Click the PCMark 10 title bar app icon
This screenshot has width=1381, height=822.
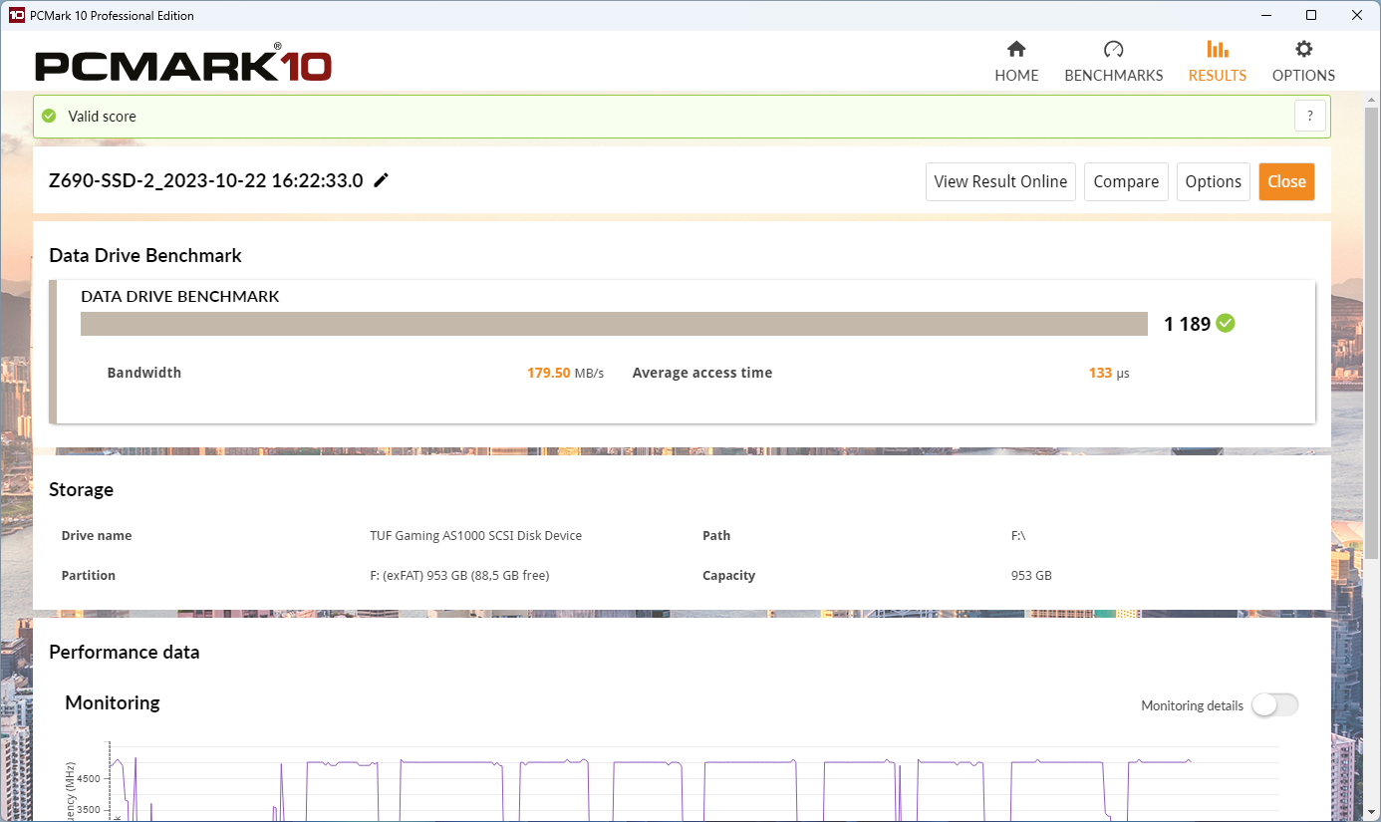click(16, 15)
